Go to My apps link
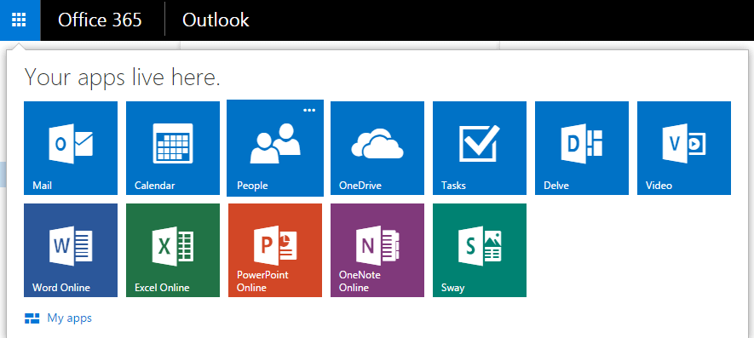This screenshot has height=338, width=754. [x=69, y=318]
